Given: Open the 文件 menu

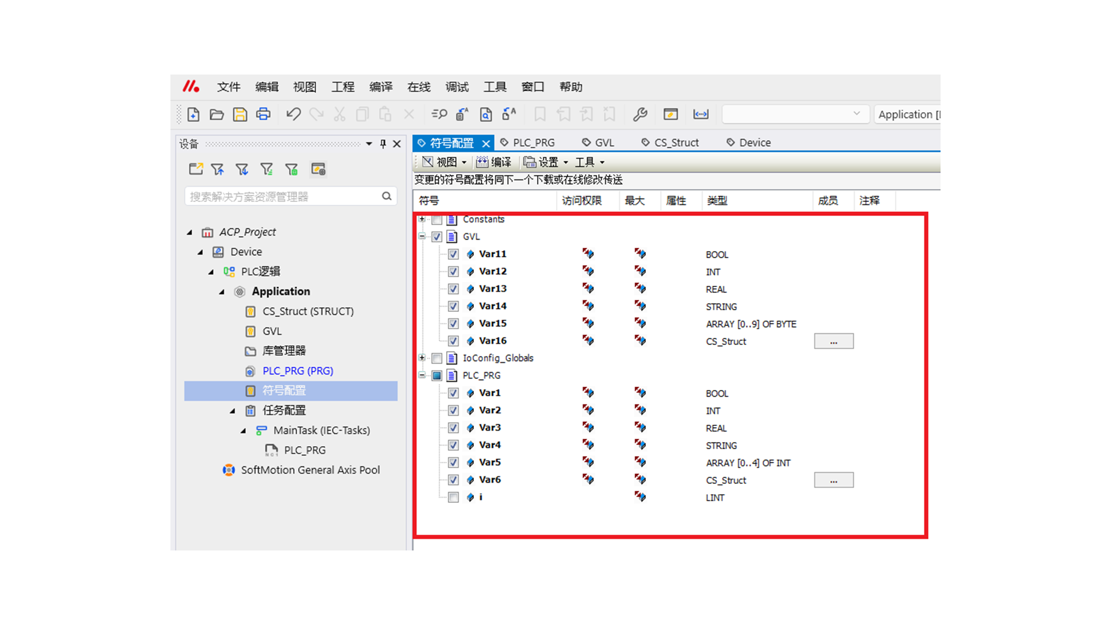Looking at the screenshot, I should click(x=229, y=87).
